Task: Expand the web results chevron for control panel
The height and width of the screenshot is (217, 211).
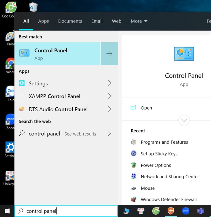Action: click(109, 133)
